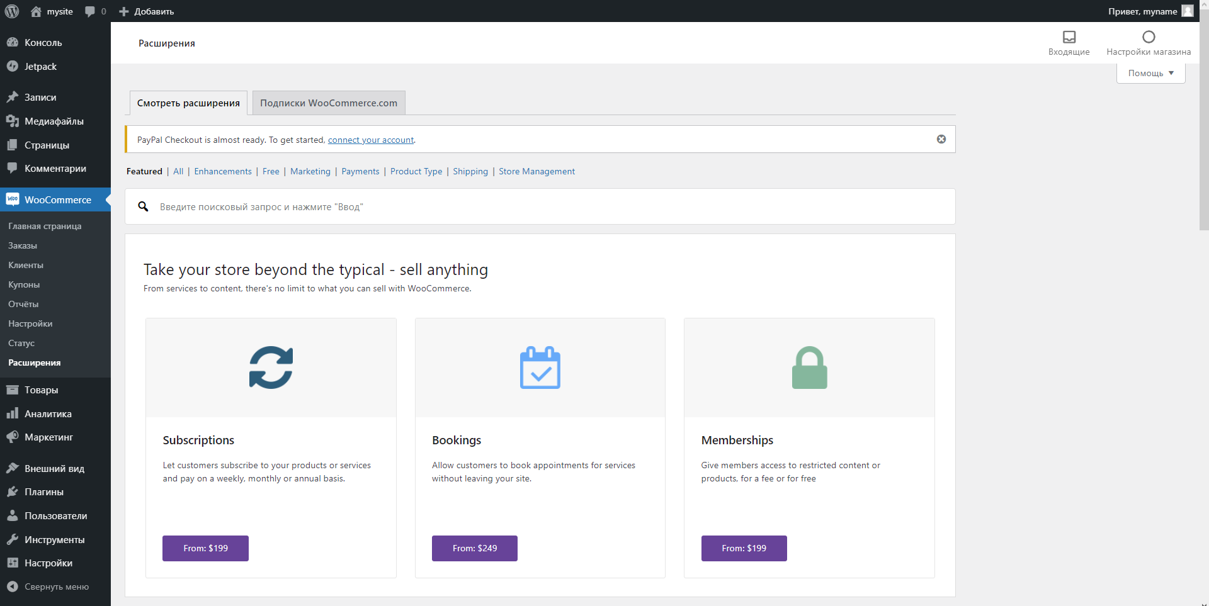1209x606 pixels.
Task: Open Плагины plug icon
Action: pyautogui.click(x=12, y=491)
